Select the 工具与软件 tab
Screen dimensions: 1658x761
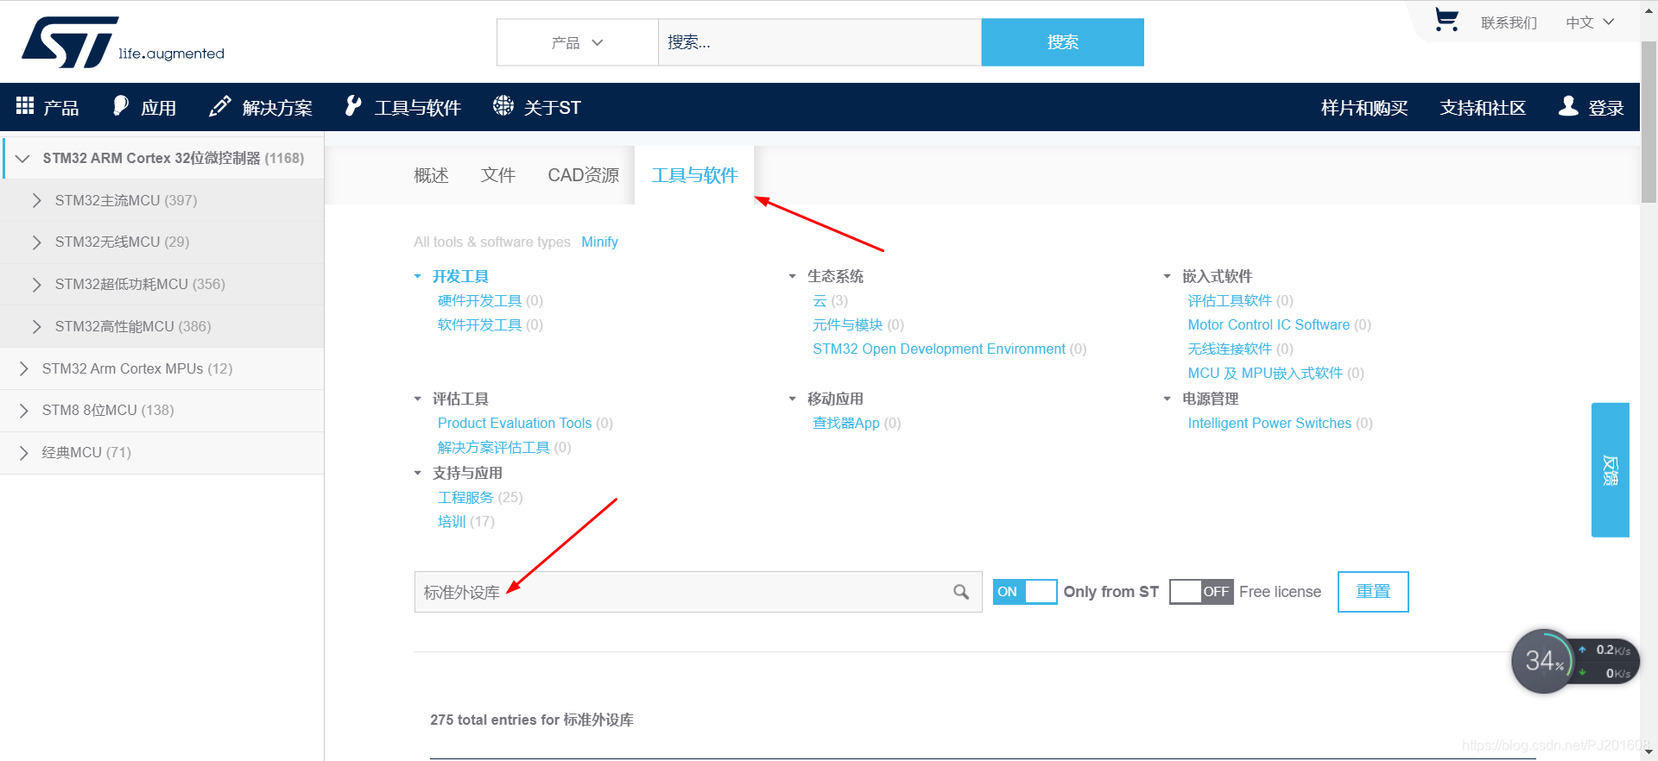(694, 175)
